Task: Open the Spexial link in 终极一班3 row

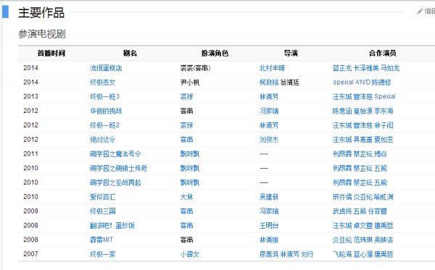Action: click(385, 97)
